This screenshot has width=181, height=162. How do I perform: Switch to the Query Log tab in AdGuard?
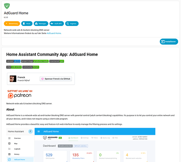(x=105, y=138)
